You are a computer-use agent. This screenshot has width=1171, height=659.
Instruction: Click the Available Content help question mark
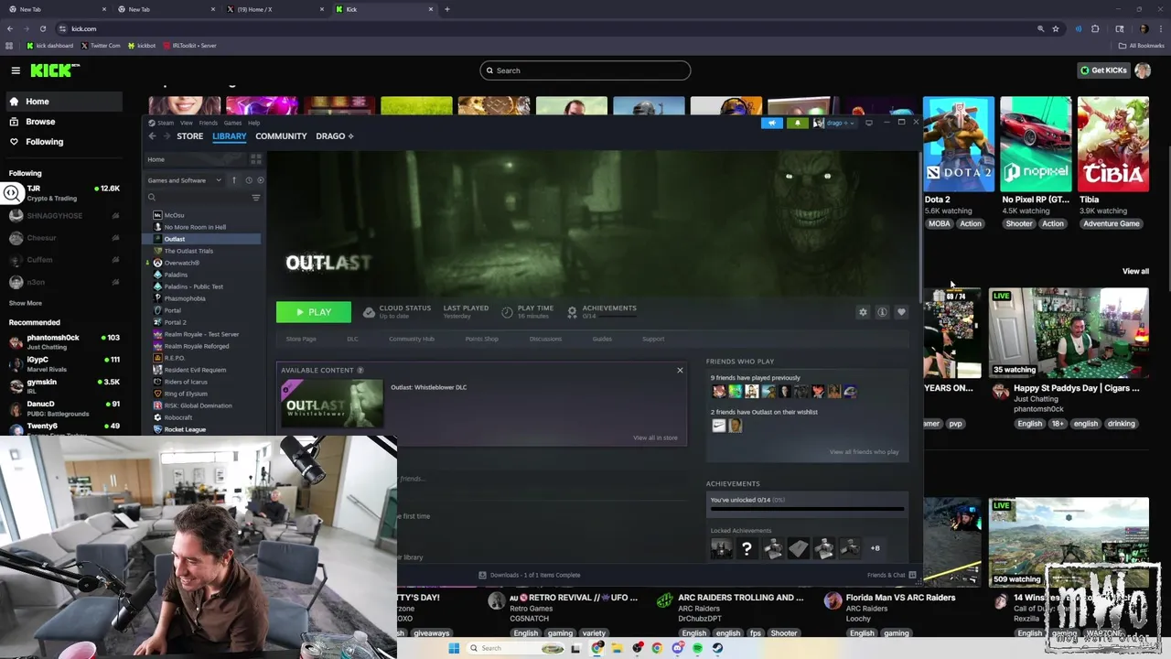point(360,370)
